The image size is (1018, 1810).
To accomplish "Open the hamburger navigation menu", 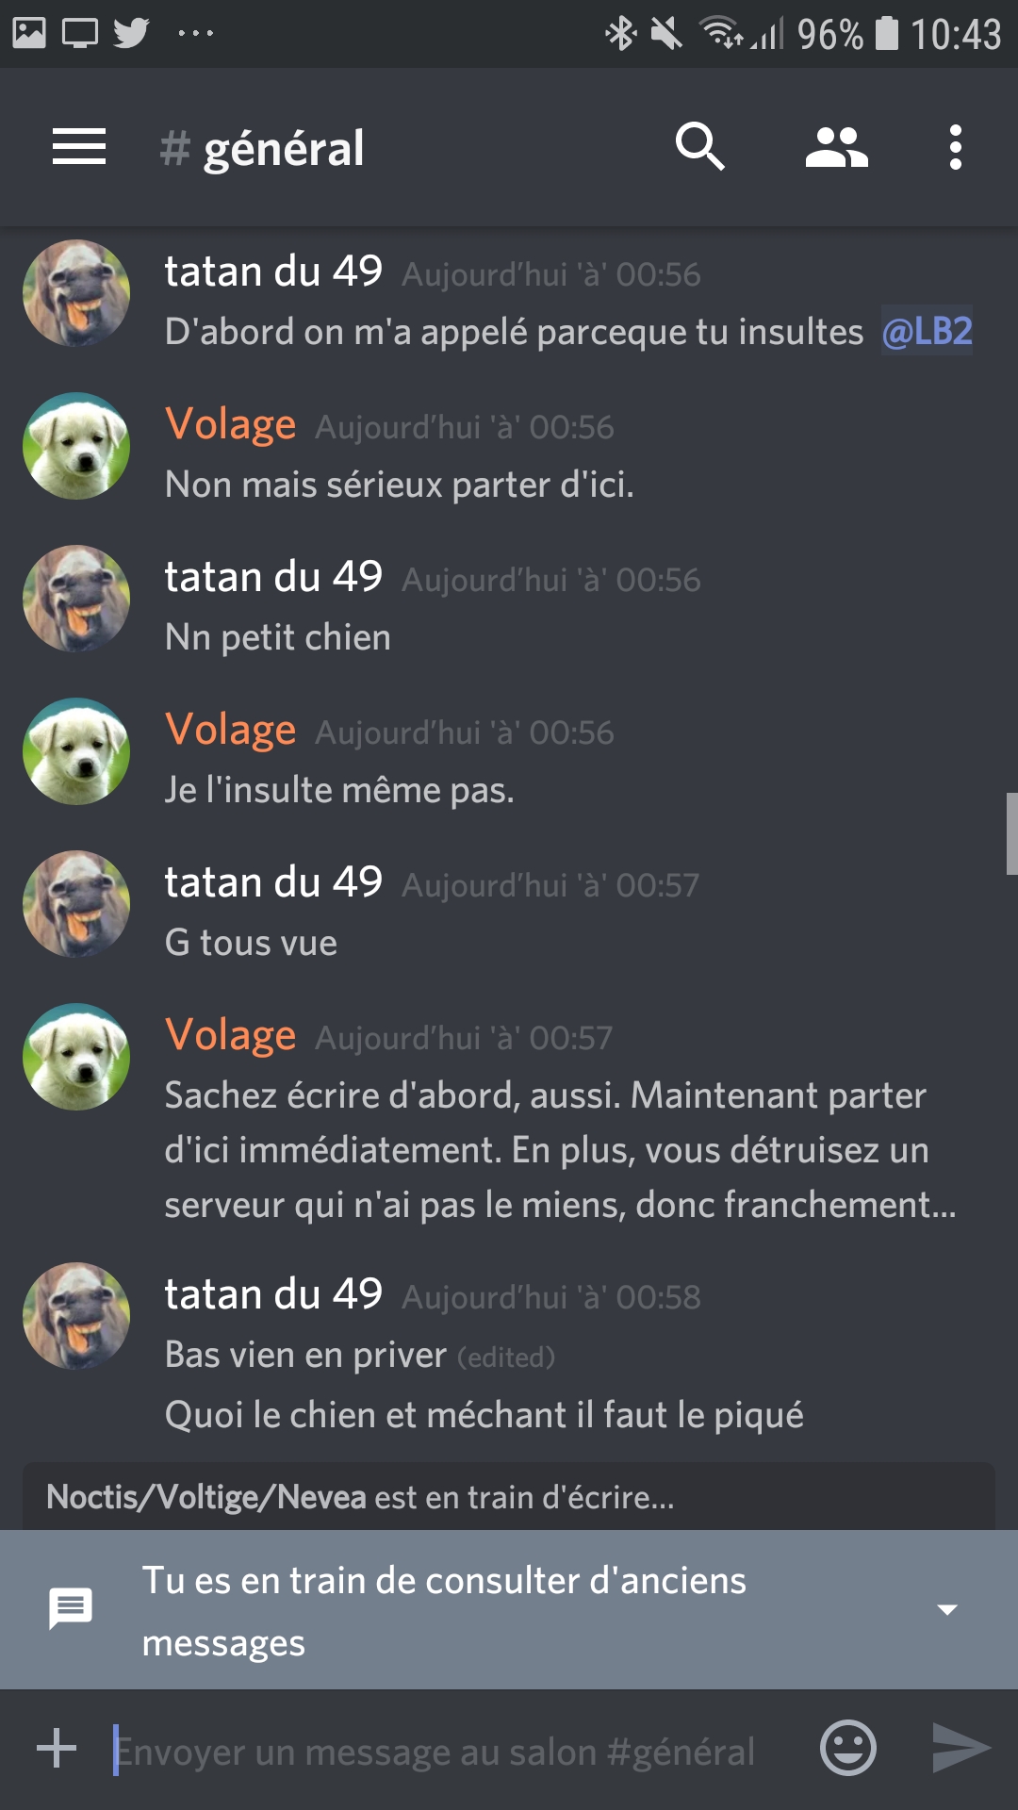I will point(79,147).
